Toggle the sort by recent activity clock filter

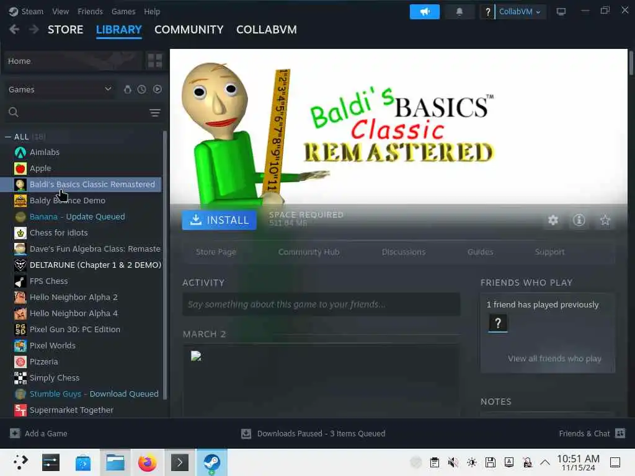[141, 89]
